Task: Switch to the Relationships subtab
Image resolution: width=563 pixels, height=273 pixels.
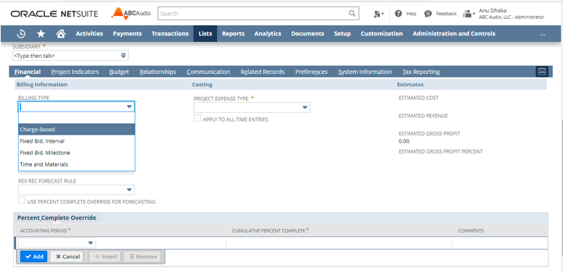Action: [x=158, y=72]
